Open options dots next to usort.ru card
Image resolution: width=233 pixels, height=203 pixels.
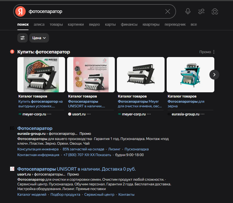89,114
